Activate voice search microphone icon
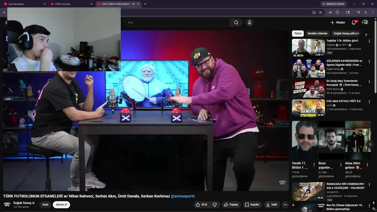 click(249, 23)
